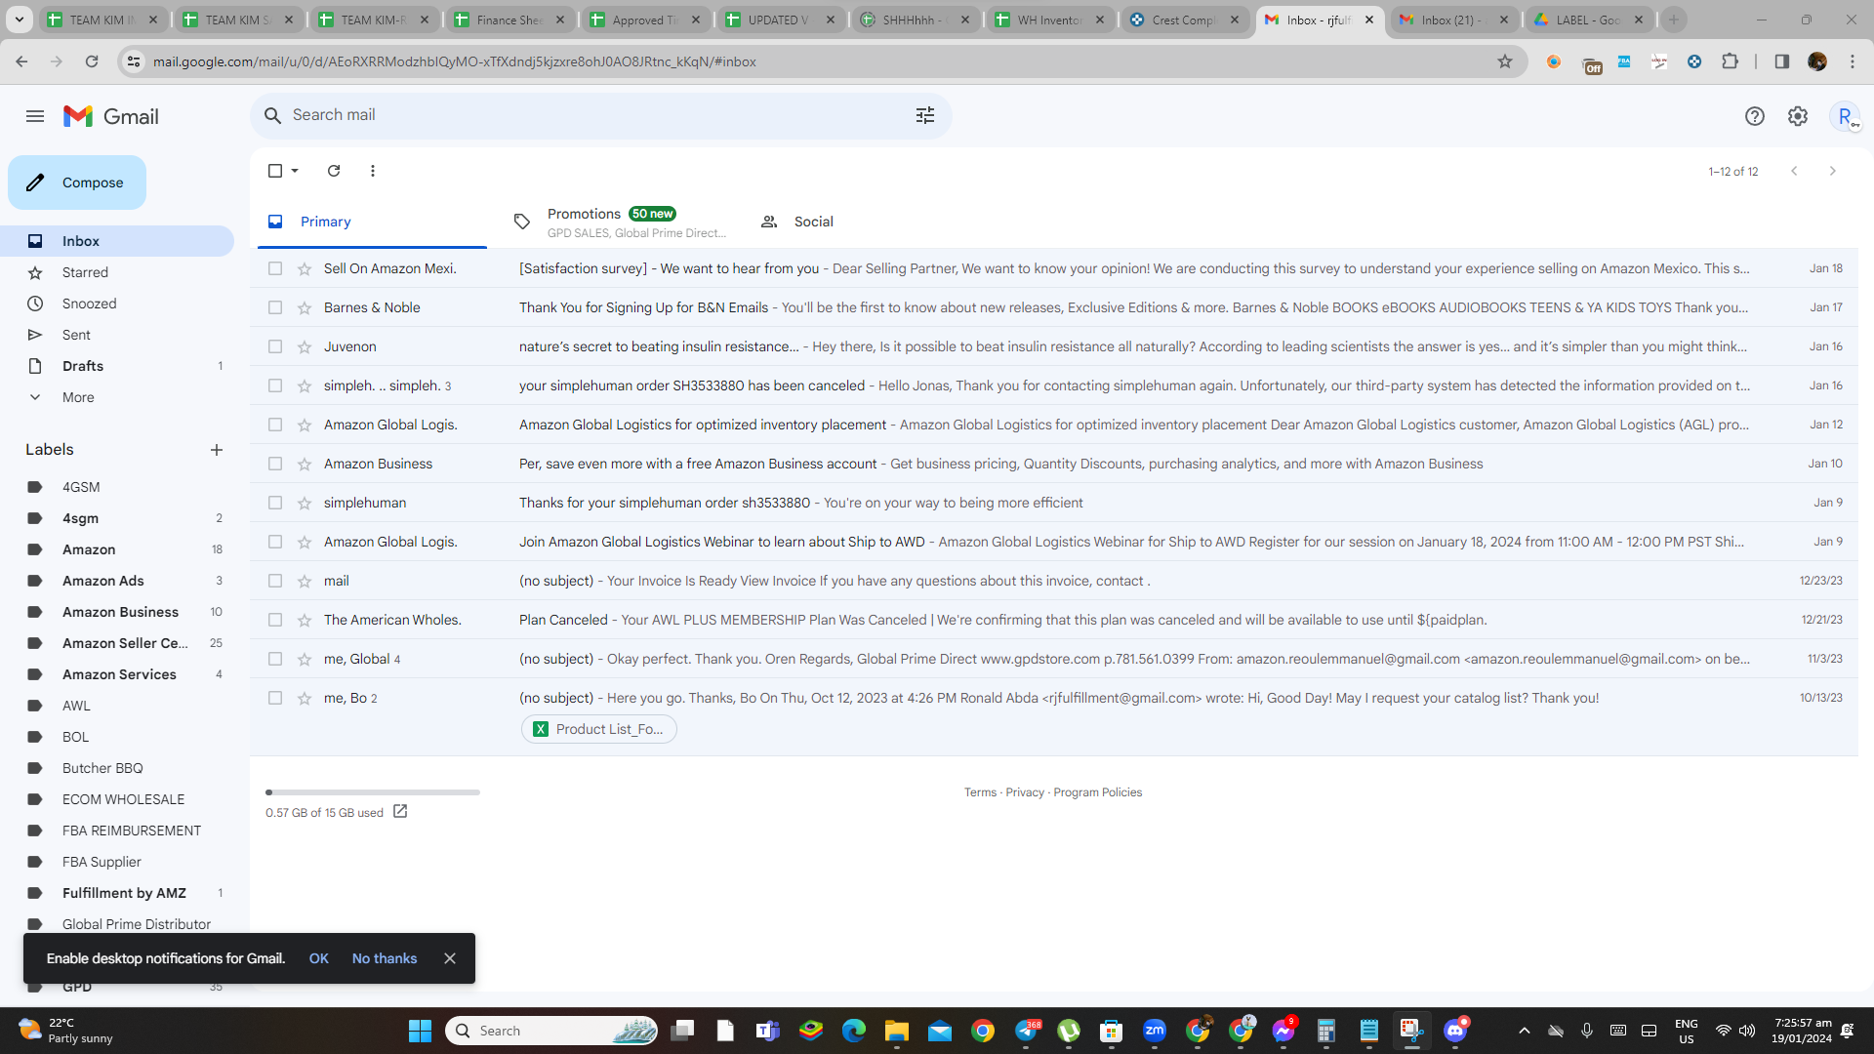Refresh the inbox
The image size is (1874, 1054).
point(334,171)
